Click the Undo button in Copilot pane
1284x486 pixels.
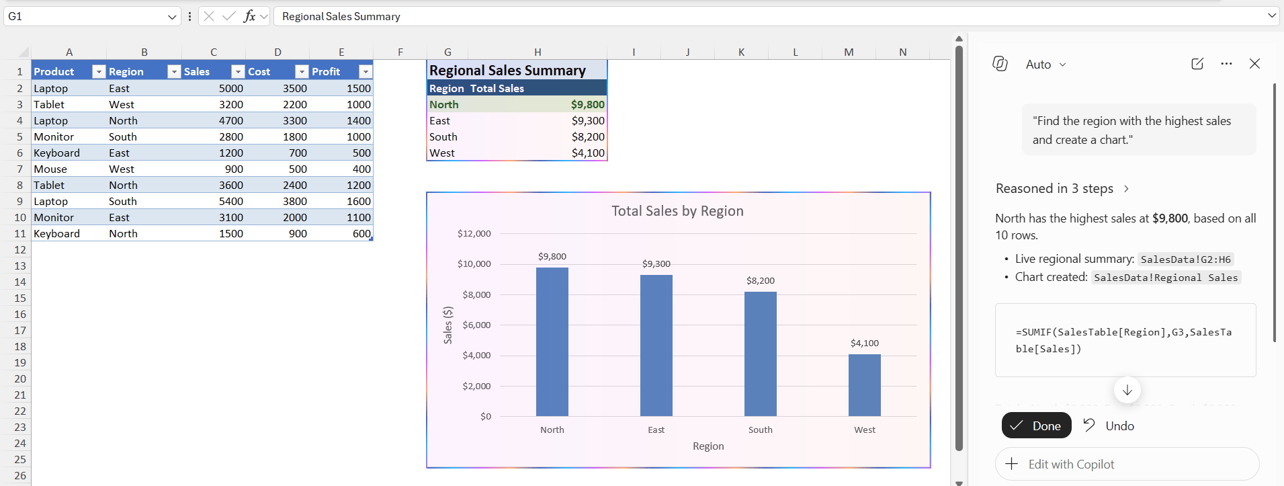tap(1109, 426)
